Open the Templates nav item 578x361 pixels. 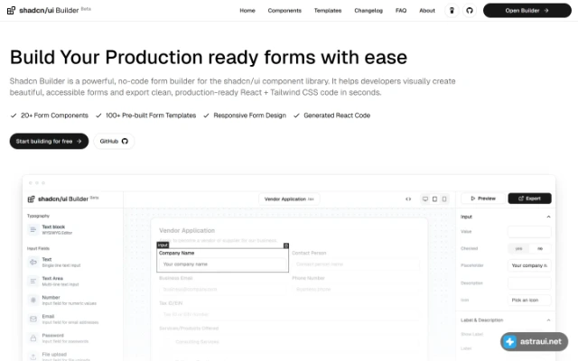[x=328, y=11]
